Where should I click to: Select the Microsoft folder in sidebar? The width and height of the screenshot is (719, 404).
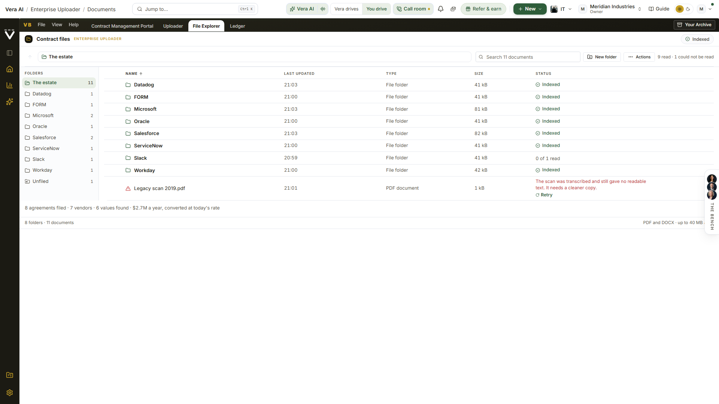point(59,116)
